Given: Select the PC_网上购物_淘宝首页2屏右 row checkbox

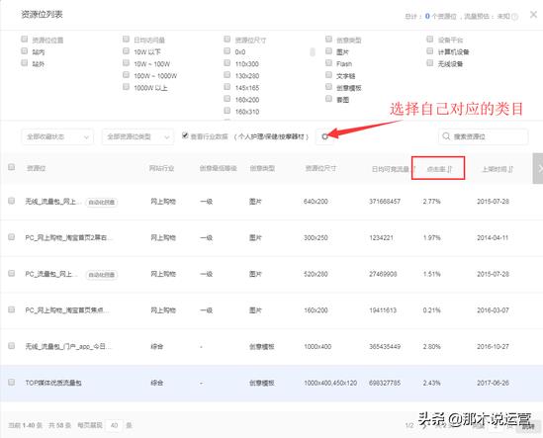Looking at the screenshot, I should tap(12, 237).
